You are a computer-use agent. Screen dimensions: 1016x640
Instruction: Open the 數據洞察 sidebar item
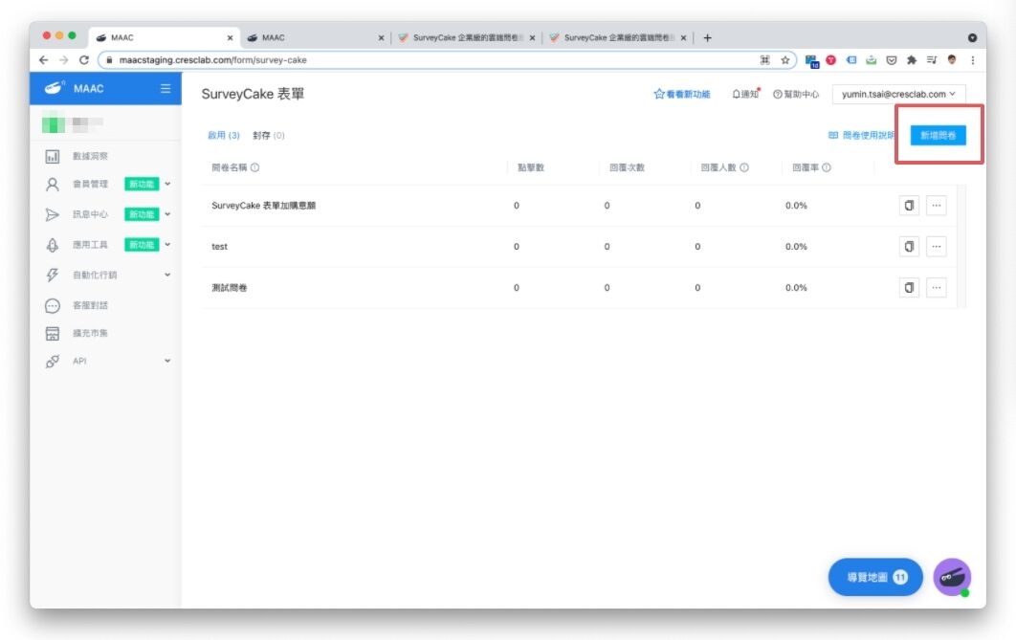coord(96,156)
